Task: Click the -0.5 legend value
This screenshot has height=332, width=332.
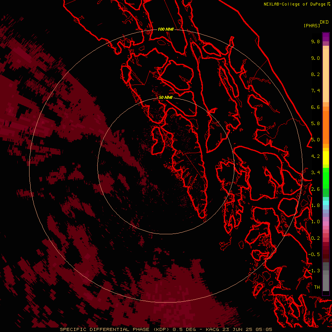Action: pyautogui.click(x=314, y=255)
